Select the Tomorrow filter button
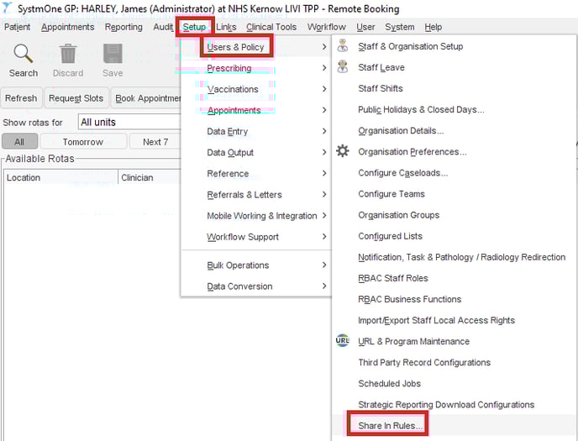578x441 pixels. 83,142
